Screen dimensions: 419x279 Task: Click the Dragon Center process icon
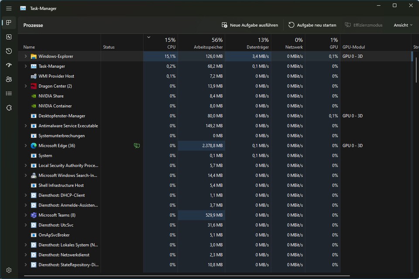click(34, 86)
